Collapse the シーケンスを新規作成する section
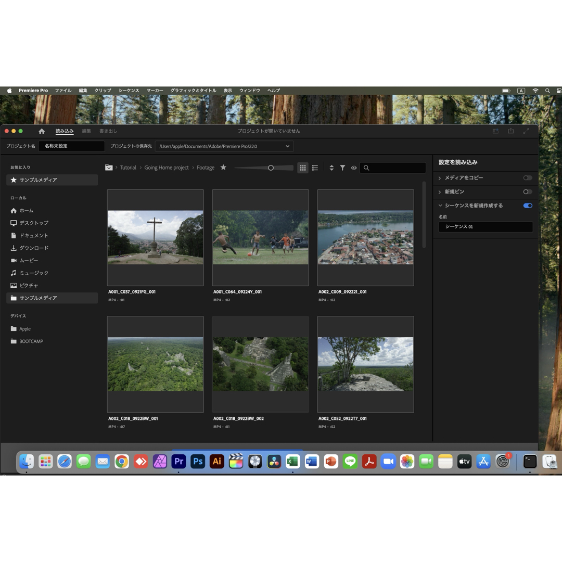The width and height of the screenshot is (562, 562). tap(440, 206)
